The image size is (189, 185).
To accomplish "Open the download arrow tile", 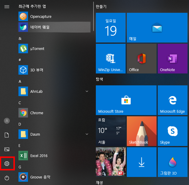I will click(x=142, y=162).
